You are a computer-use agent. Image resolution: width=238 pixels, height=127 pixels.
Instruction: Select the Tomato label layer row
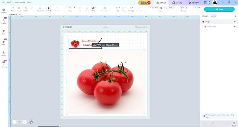(219, 27)
